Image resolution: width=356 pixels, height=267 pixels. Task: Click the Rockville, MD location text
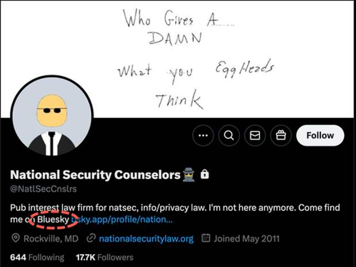tap(51, 239)
